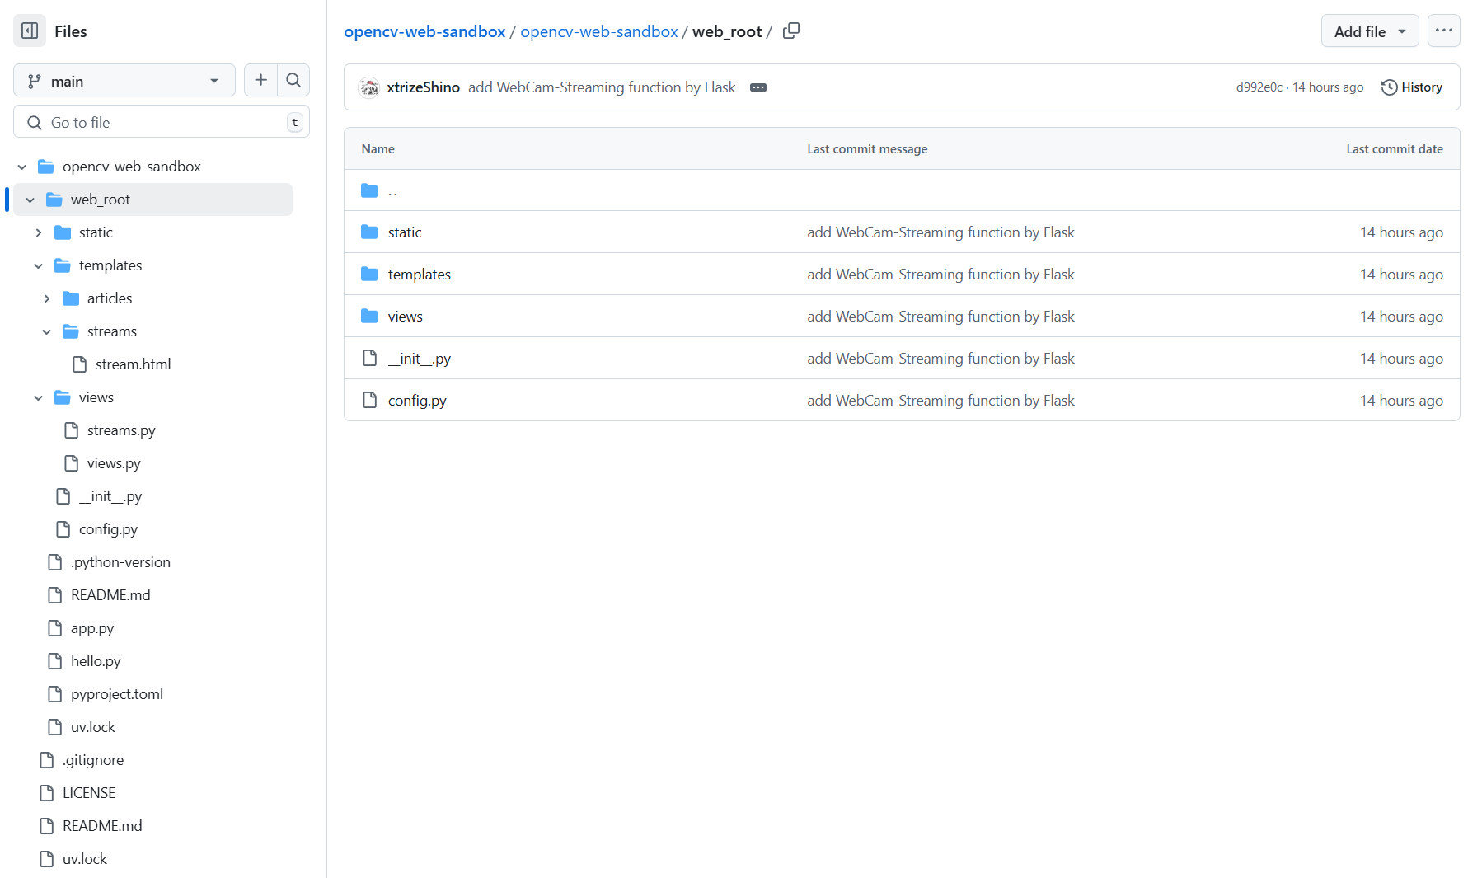Collapse the views folder in tree
This screenshot has width=1468, height=878.
click(39, 397)
